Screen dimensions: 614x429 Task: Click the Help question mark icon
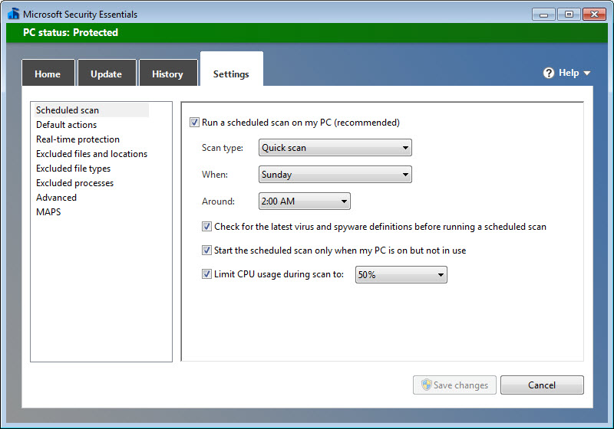click(x=549, y=73)
